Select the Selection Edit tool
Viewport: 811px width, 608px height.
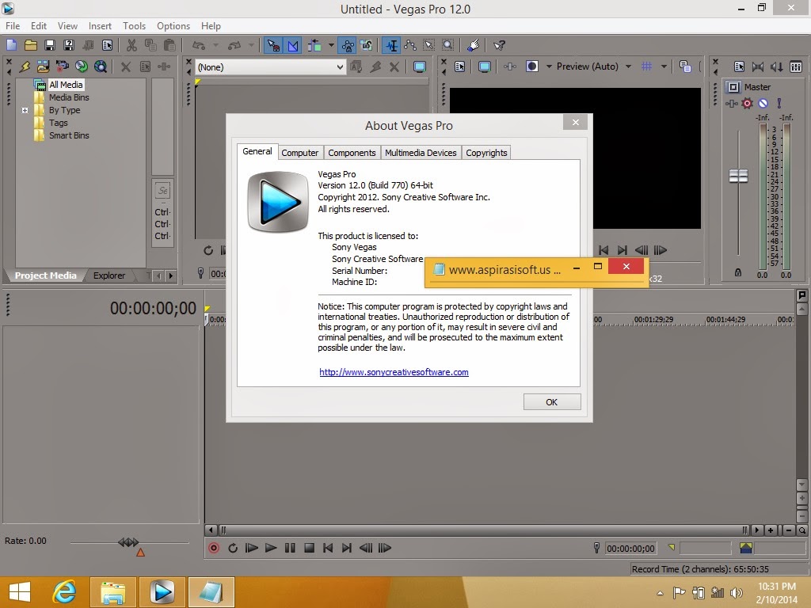tap(429, 45)
